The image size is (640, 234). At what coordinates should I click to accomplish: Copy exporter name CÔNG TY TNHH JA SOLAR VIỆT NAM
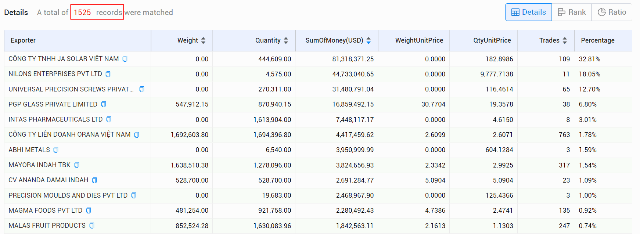[x=125, y=59]
